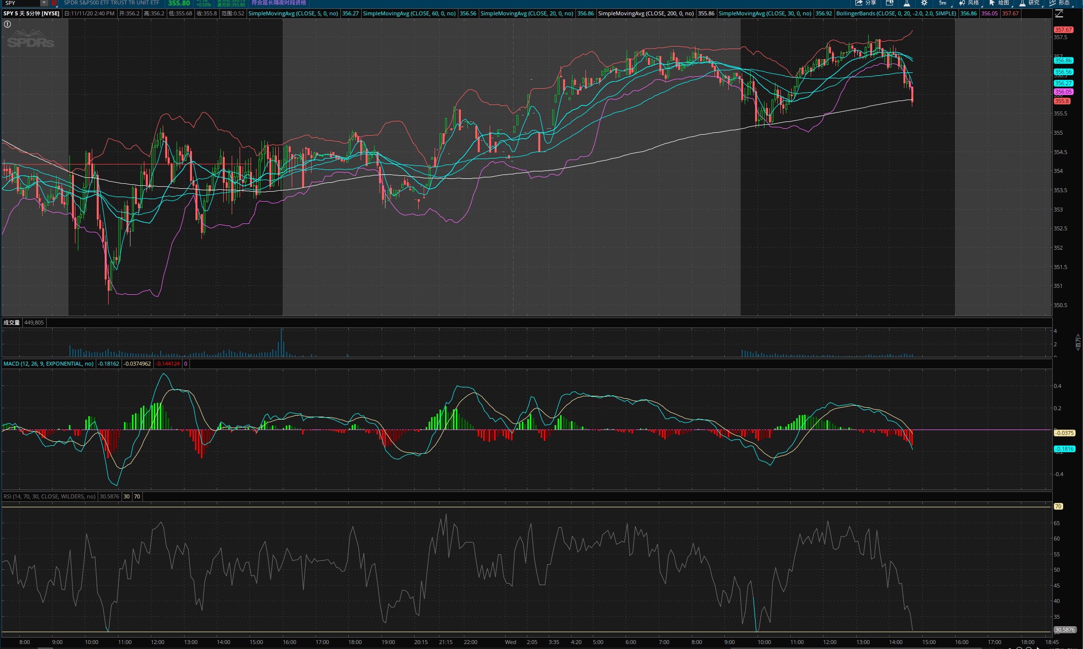Click SimpleMovingAvg (CLOSE, 30, 0, no) study label
Image resolution: width=1083 pixels, height=649 pixels.
point(765,13)
